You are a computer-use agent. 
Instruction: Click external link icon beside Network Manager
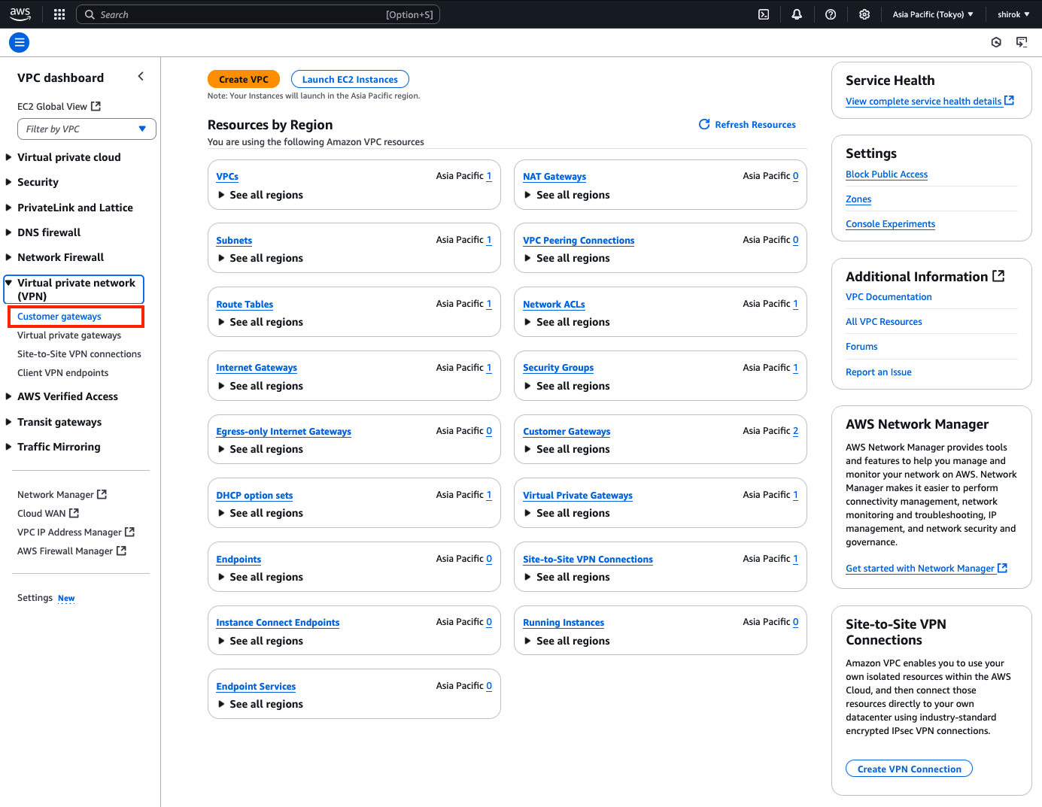[x=102, y=494]
